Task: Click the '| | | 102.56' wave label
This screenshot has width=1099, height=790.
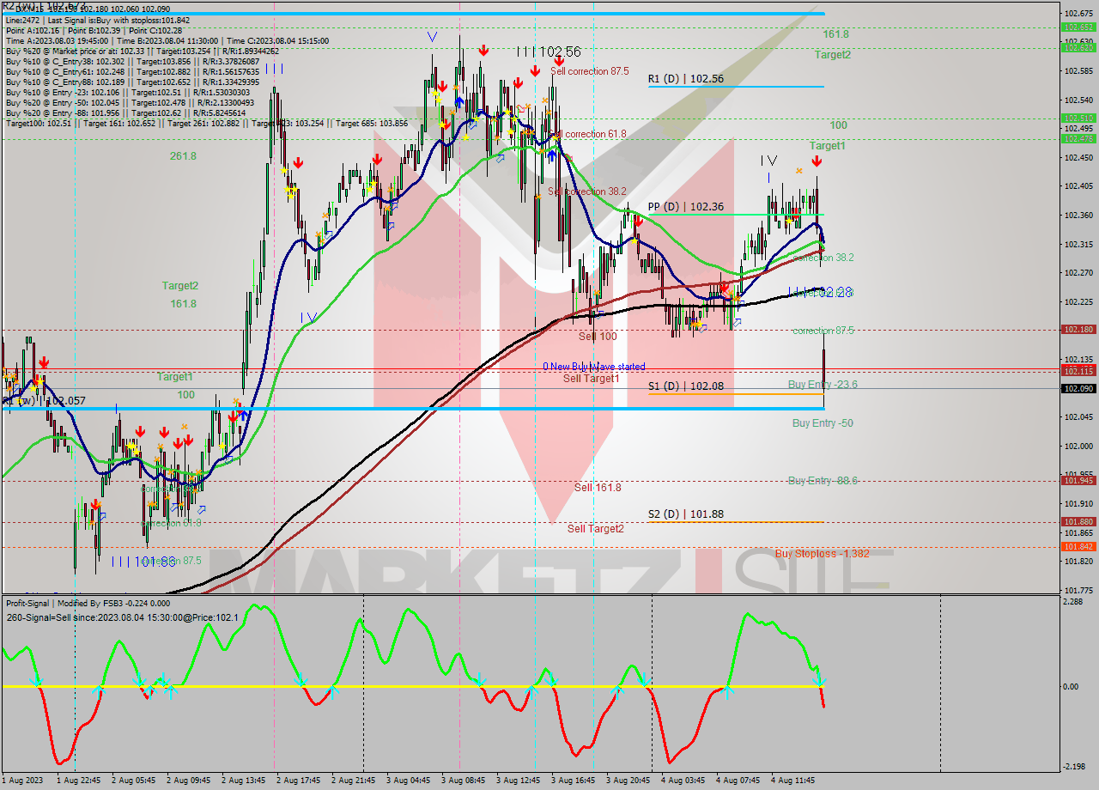Action: pyautogui.click(x=549, y=52)
